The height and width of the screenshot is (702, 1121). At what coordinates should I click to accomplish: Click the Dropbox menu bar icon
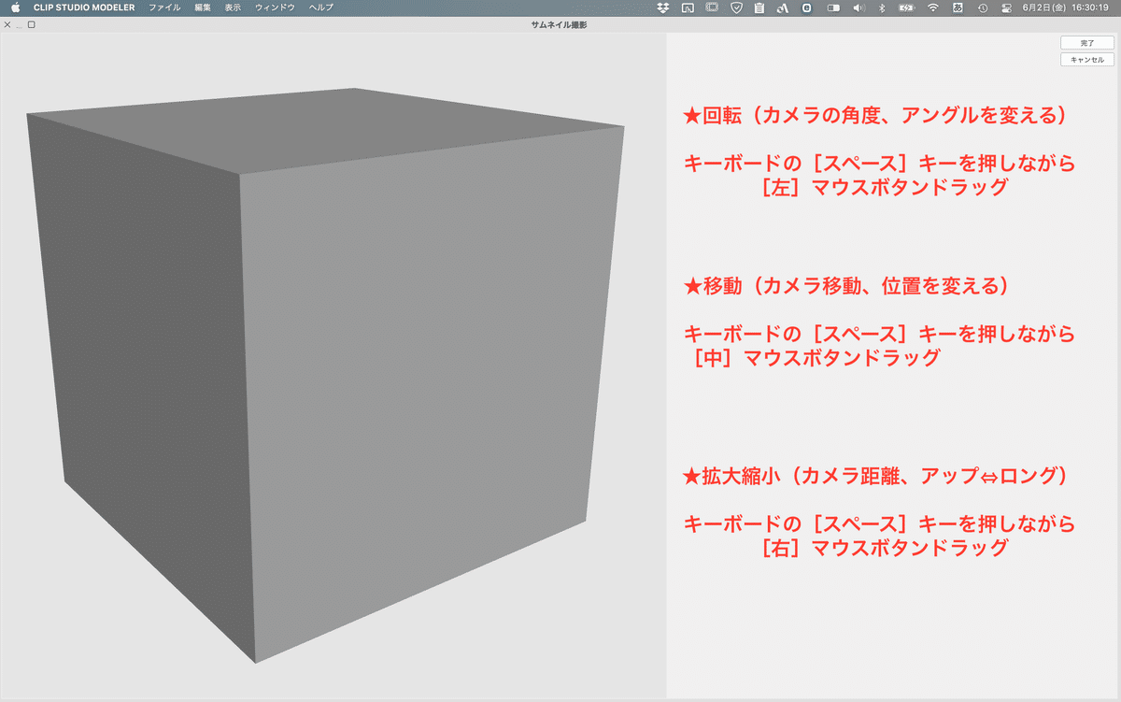click(663, 7)
